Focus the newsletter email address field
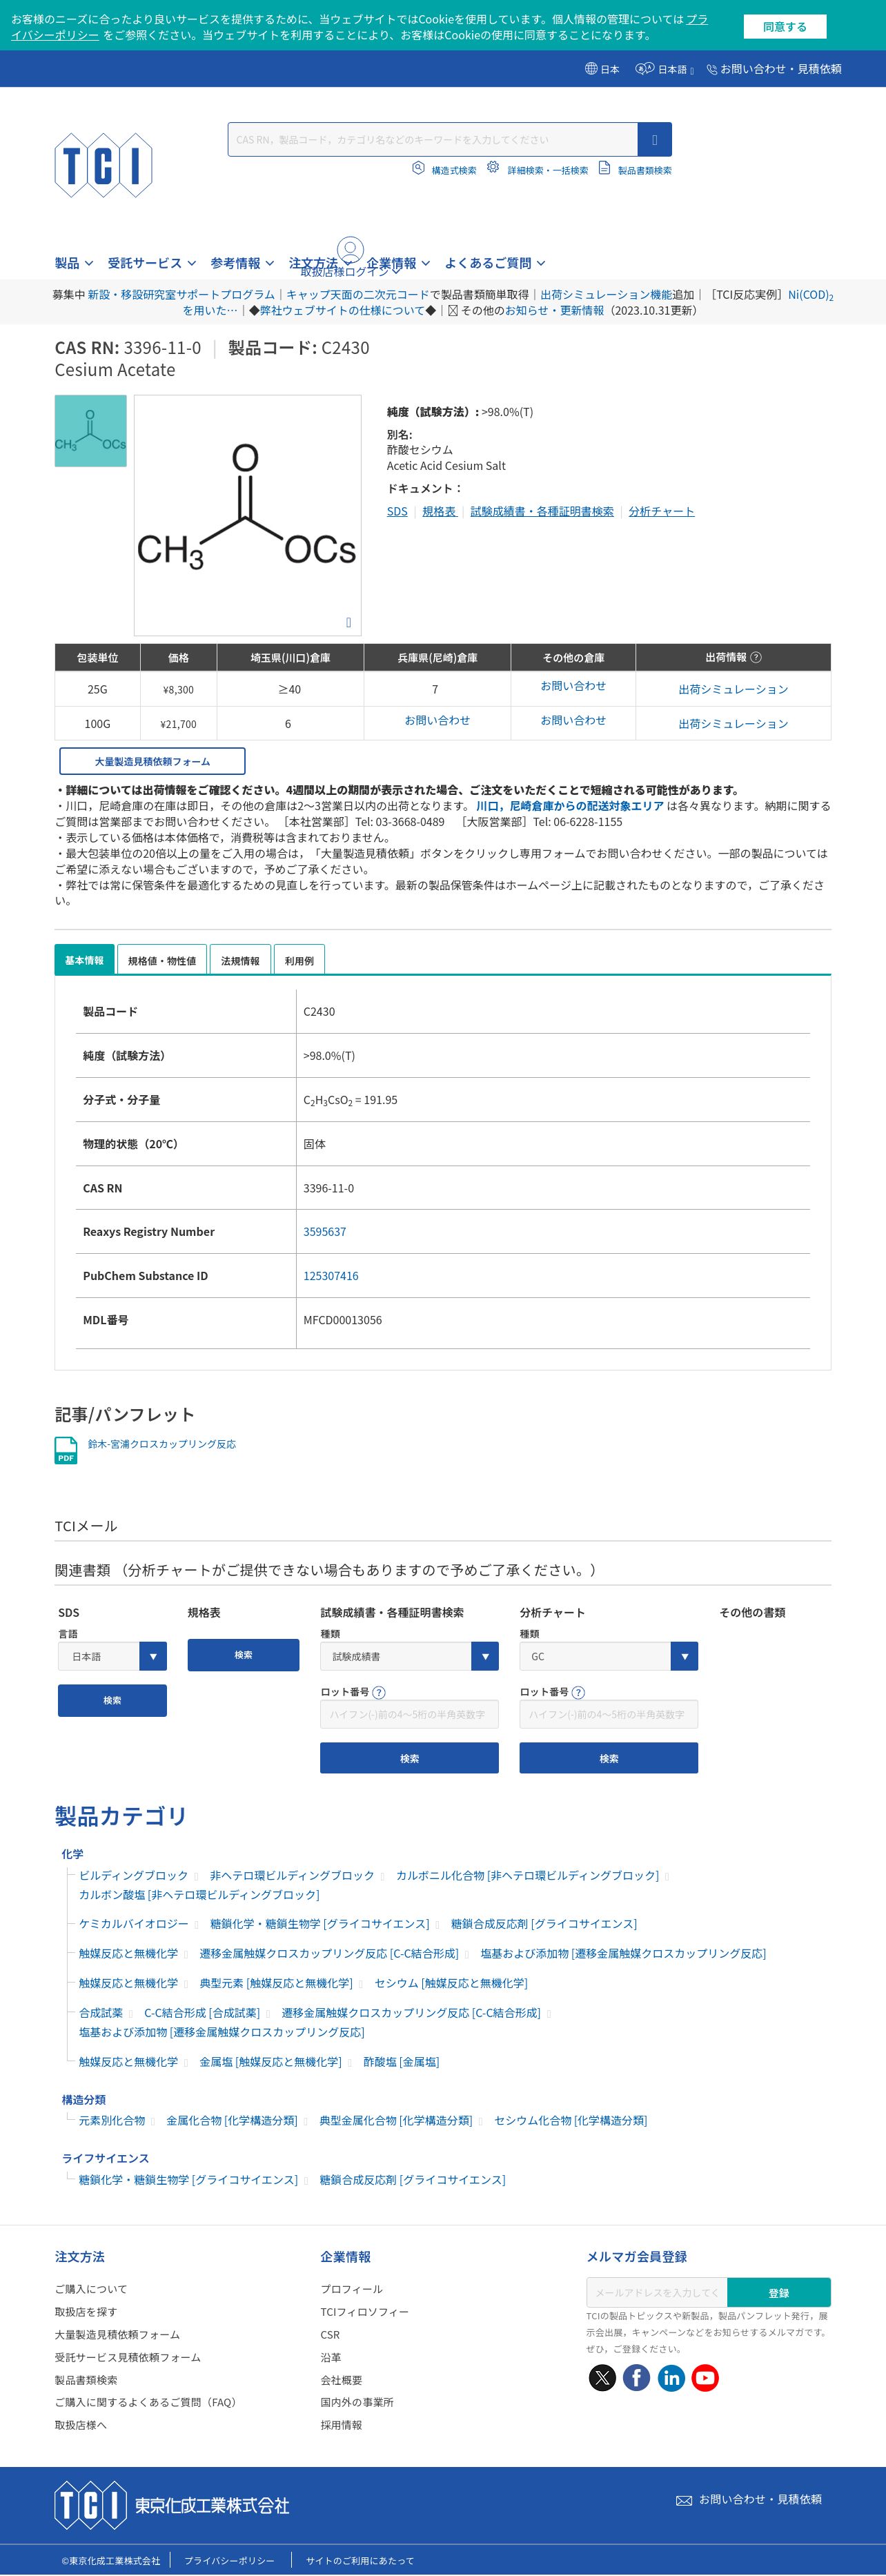This screenshot has height=2576, width=886. 657,2293
